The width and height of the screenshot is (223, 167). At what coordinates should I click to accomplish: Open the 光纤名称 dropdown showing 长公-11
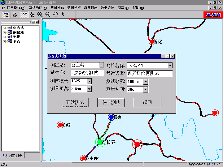170,66
